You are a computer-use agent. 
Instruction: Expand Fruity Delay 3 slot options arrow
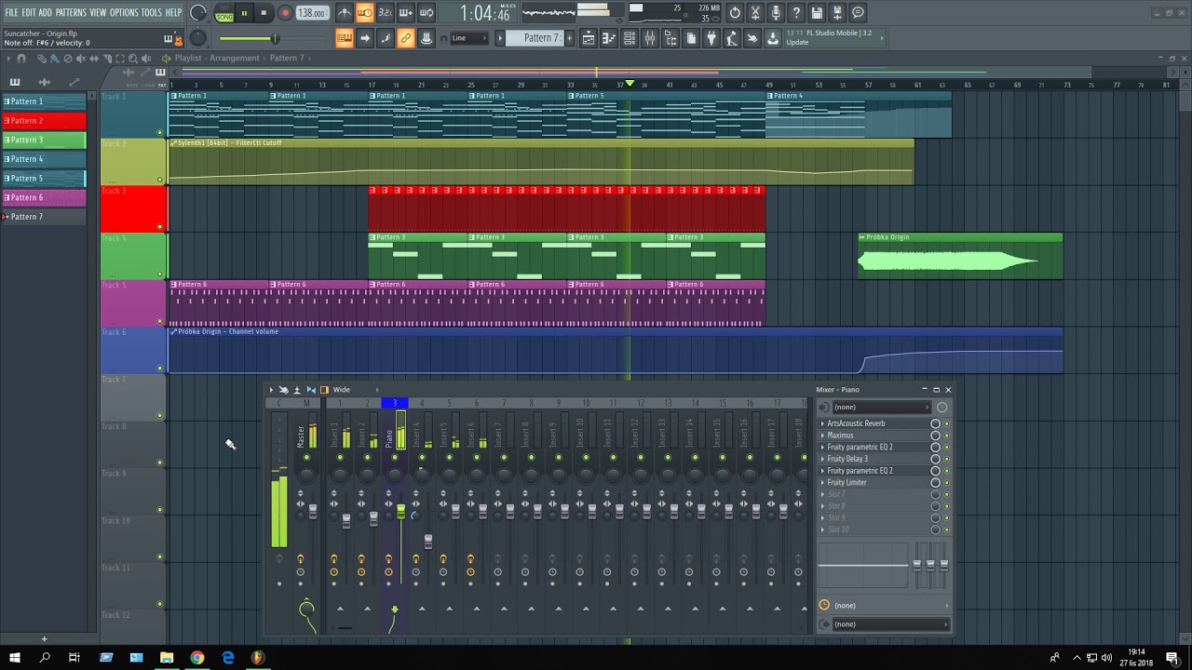[823, 459]
